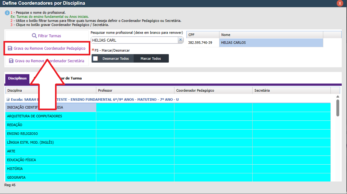Toggle the Desmarcar Todos checkbox
Image resolution: width=347 pixels, height=194 pixels.
pos(96,59)
